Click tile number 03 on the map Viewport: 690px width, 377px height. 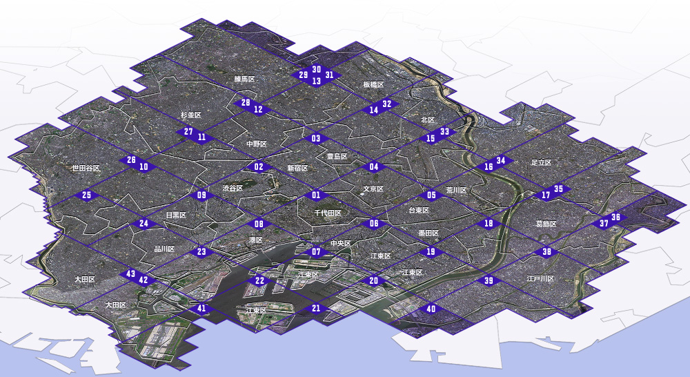coord(316,139)
